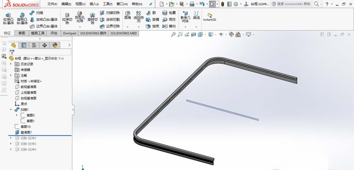Screen dimensions: 354x170
Task: Select the Boundary Boss/Base (边界凸台/基体) tool
Action: pyautogui.click(x=44, y=26)
